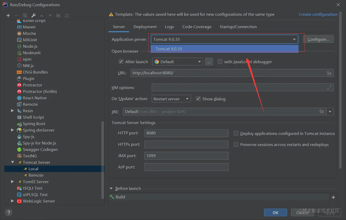Click the OK button
The image size is (346, 220).
[276, 213]
